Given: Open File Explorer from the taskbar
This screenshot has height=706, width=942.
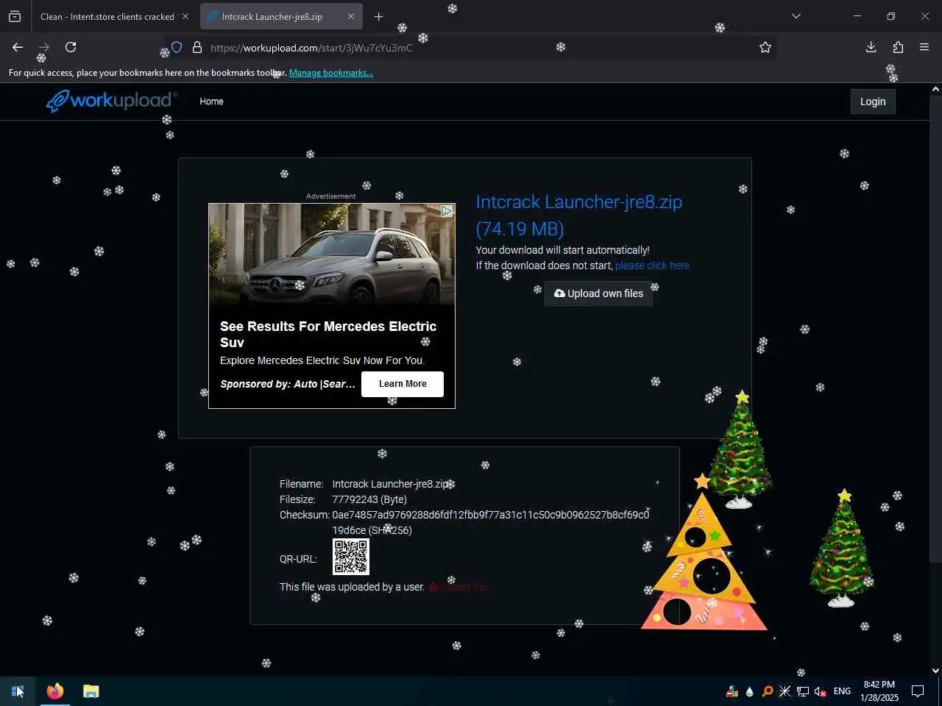Looking at the screenshot, I should point(91,691).
